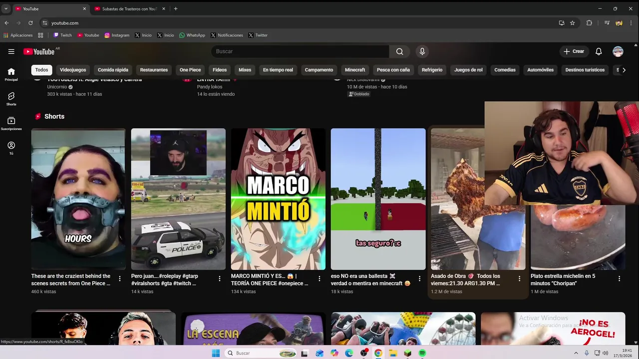Select the Videojuegos category chip
The image size is (639, 359).
point(73,70)
